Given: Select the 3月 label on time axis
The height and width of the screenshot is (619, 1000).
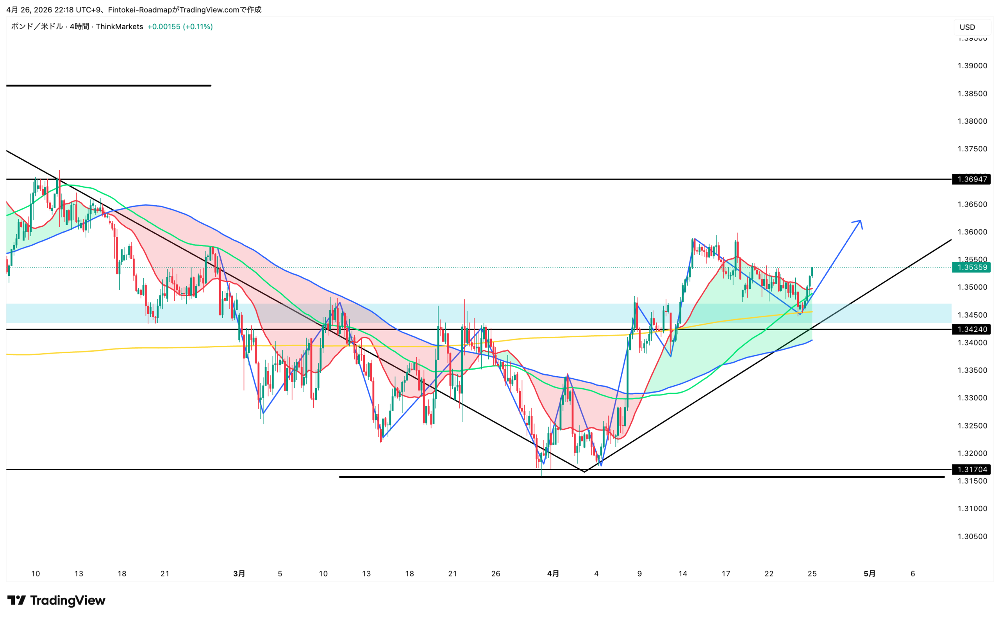Looking at the screenshot, I should 239,574.
